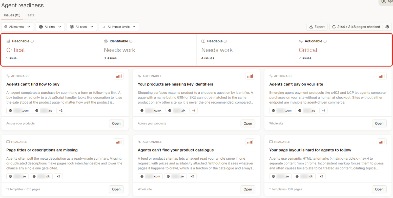The height and width of the screenshot is (198, 393).
Task: Click the 'Agents can't find how to buy' title
Action: pos(33,84)
